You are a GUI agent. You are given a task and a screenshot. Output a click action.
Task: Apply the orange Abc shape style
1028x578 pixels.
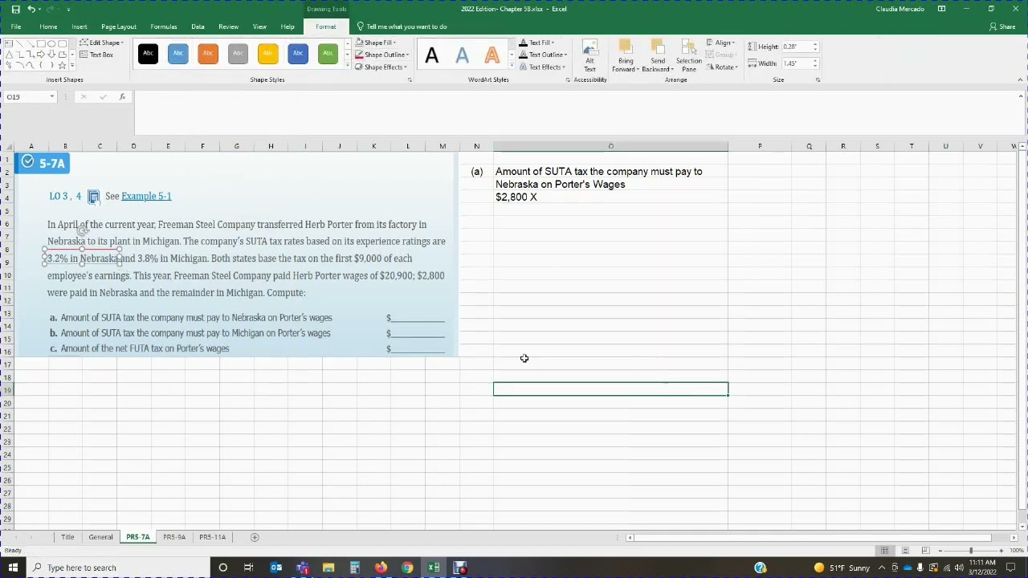pyautogui.click(x=208, y=54)
